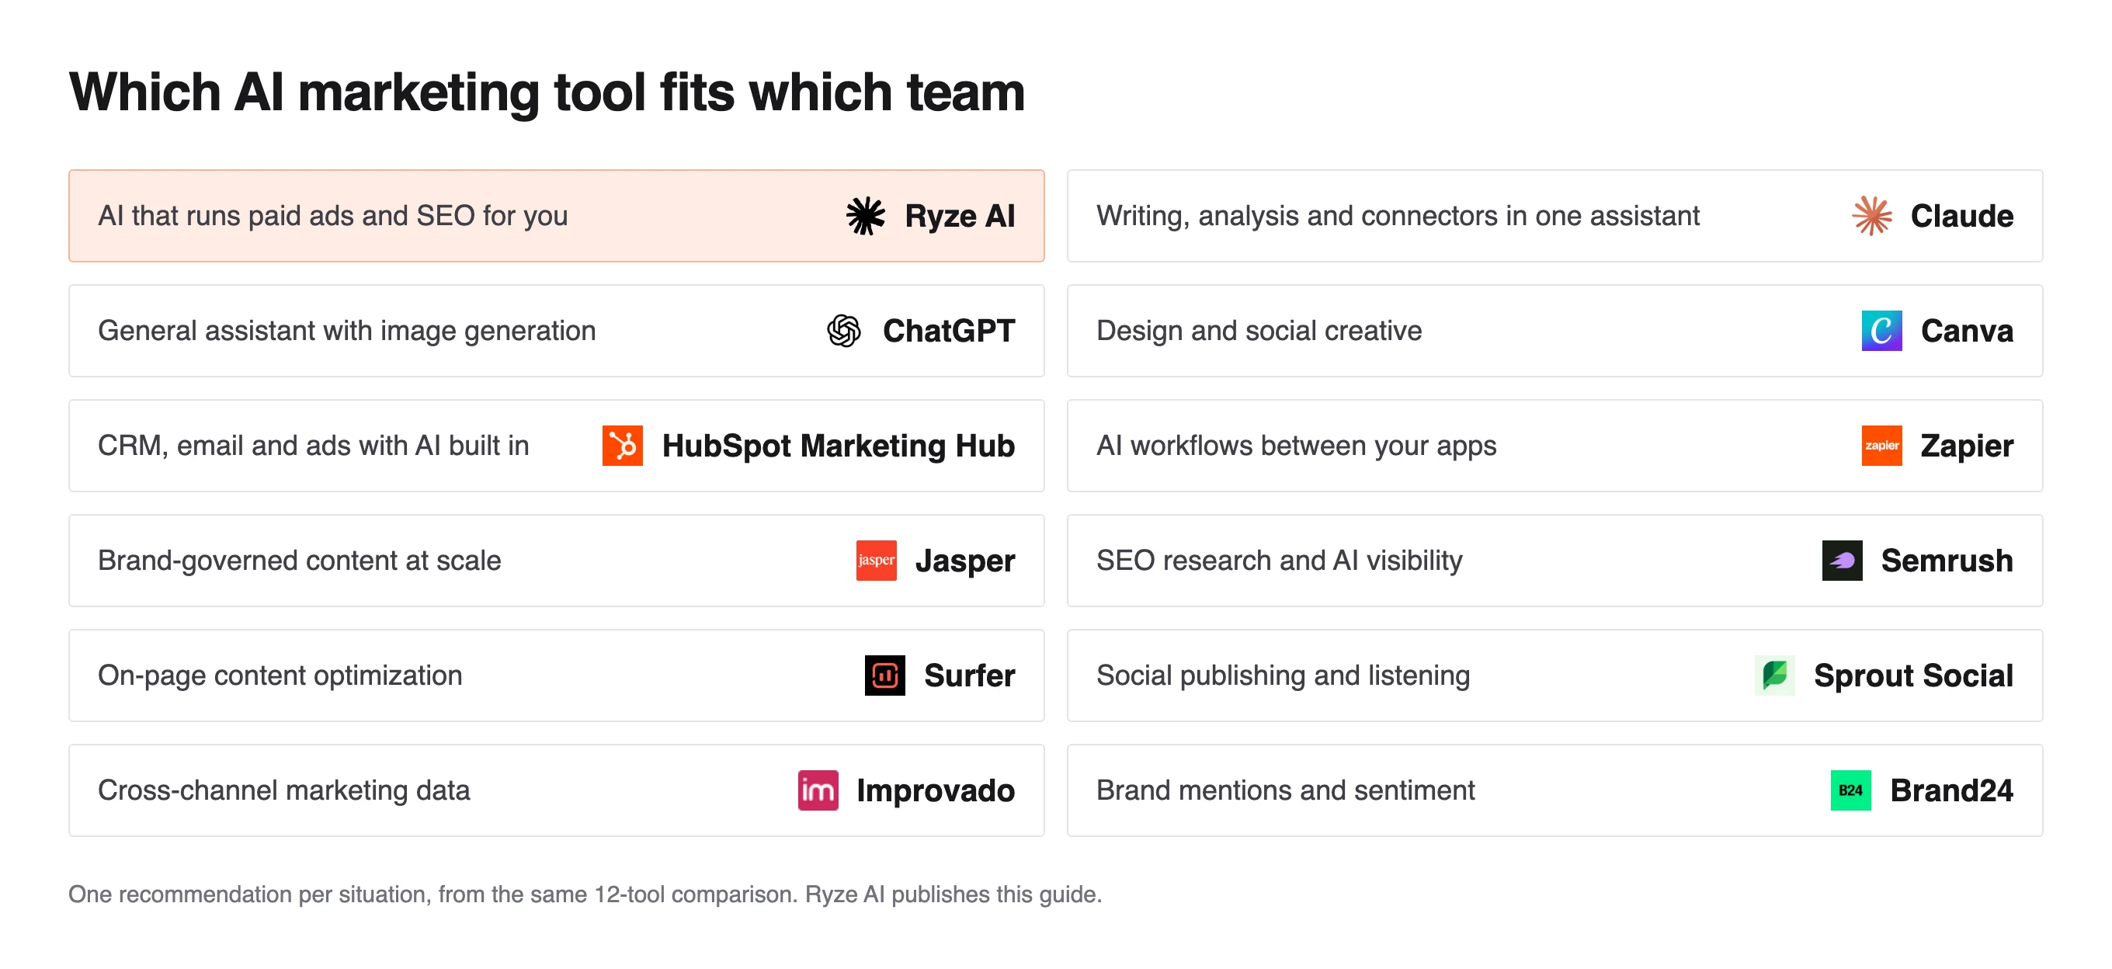This screenshot has height=969, width=2112.
Task: Click the Claude orange sunburst logo
Action: click(x=1873, y=217)
